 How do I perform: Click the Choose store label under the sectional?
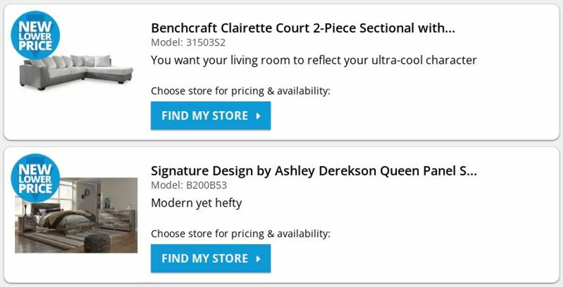pos(240,91)
